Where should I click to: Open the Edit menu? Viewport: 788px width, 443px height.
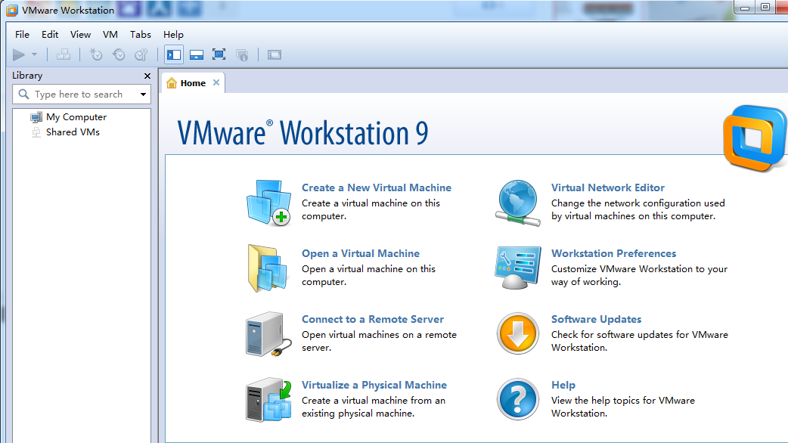coord(50,34)
